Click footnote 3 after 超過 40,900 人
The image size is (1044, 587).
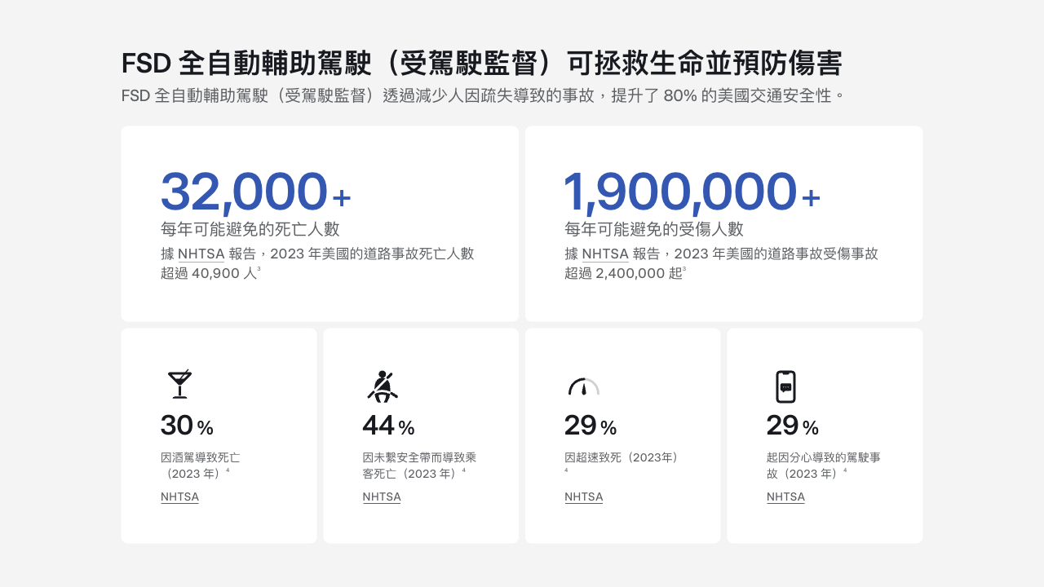point(259,269)
